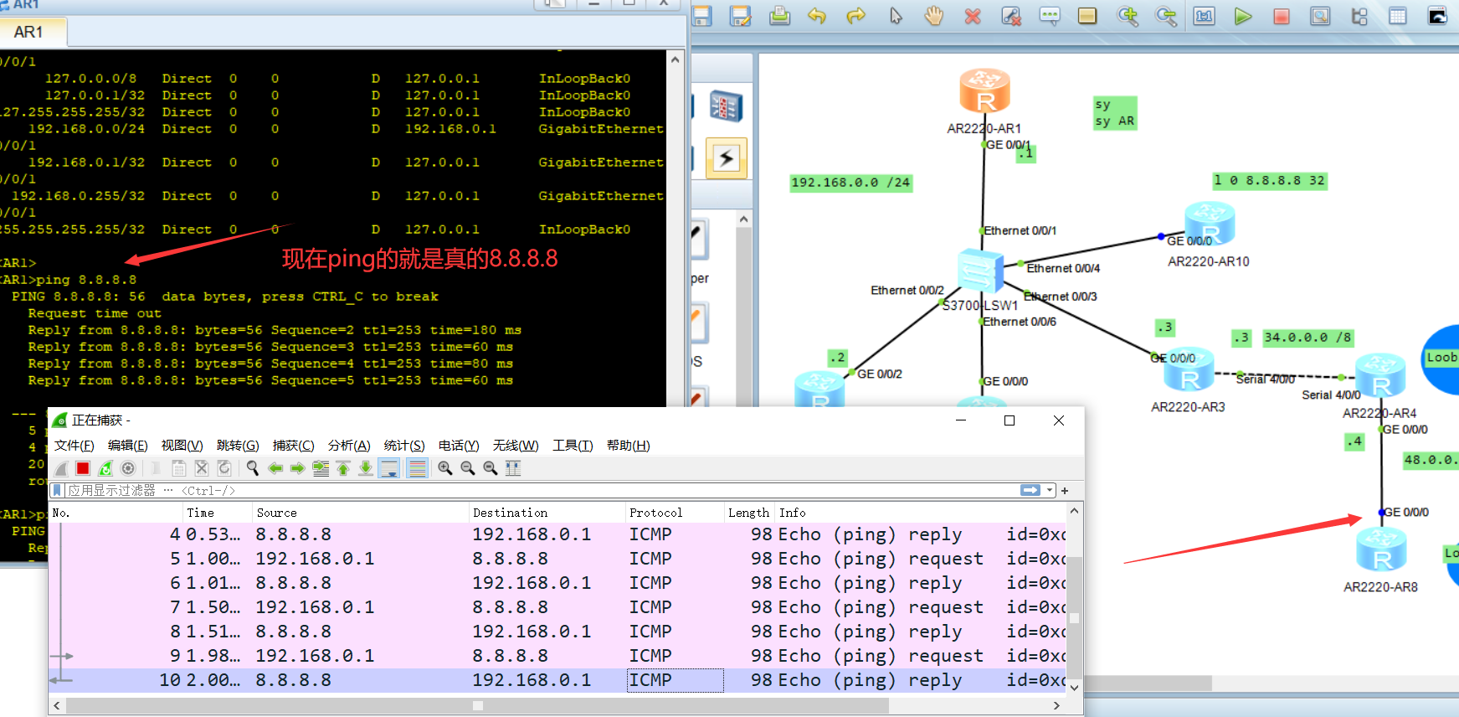Go to next packet with green right arrow
Screen dimensions: 1459x717
[298, 468]
